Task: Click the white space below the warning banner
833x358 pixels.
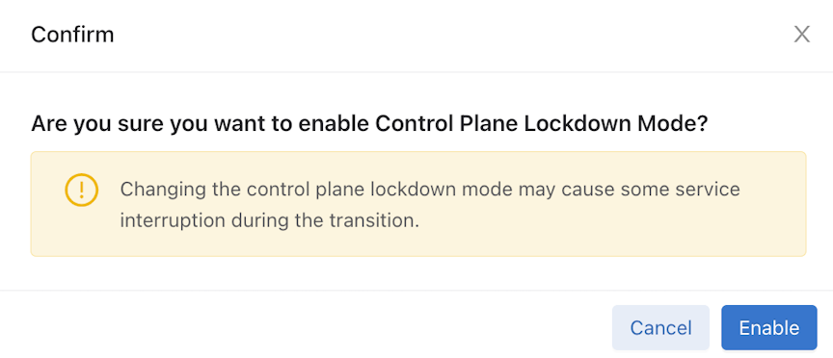Action: click(418, 273)
